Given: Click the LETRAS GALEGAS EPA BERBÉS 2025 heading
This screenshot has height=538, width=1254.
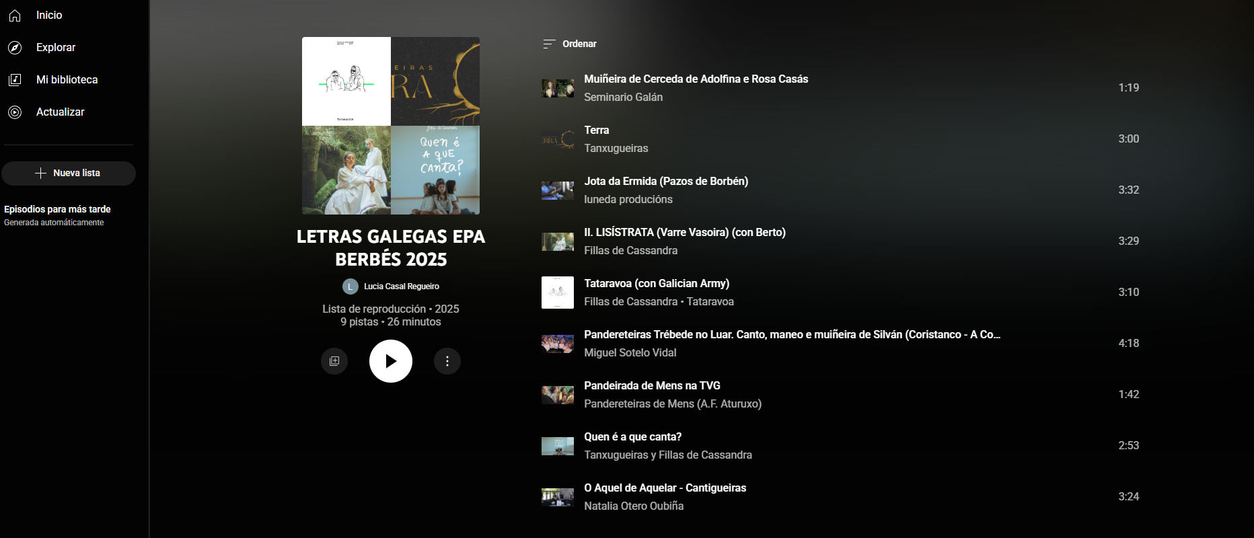Looking at the screenshot, I should [x=391, y=248].
